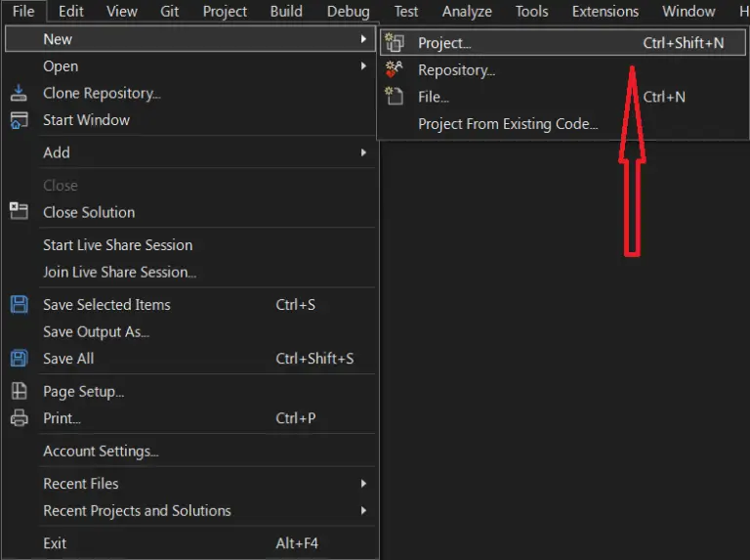Viewport: 750px width, 560px height.
Task: Choose Join Live Share Session...
Action: pyautogui.click(x=189, y=272)
